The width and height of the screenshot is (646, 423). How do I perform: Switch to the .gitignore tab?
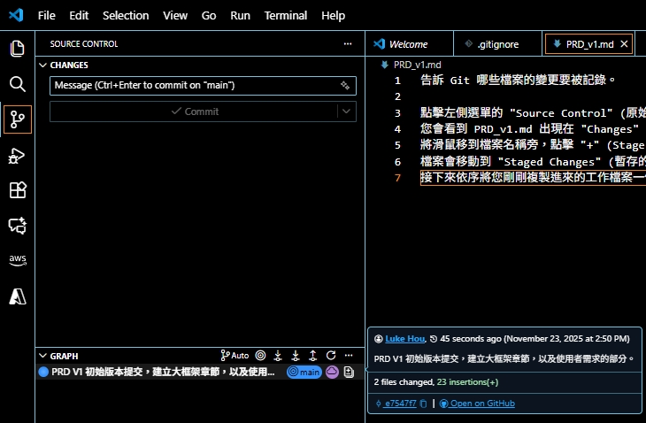pyautogui.click(x=497, y=43)
